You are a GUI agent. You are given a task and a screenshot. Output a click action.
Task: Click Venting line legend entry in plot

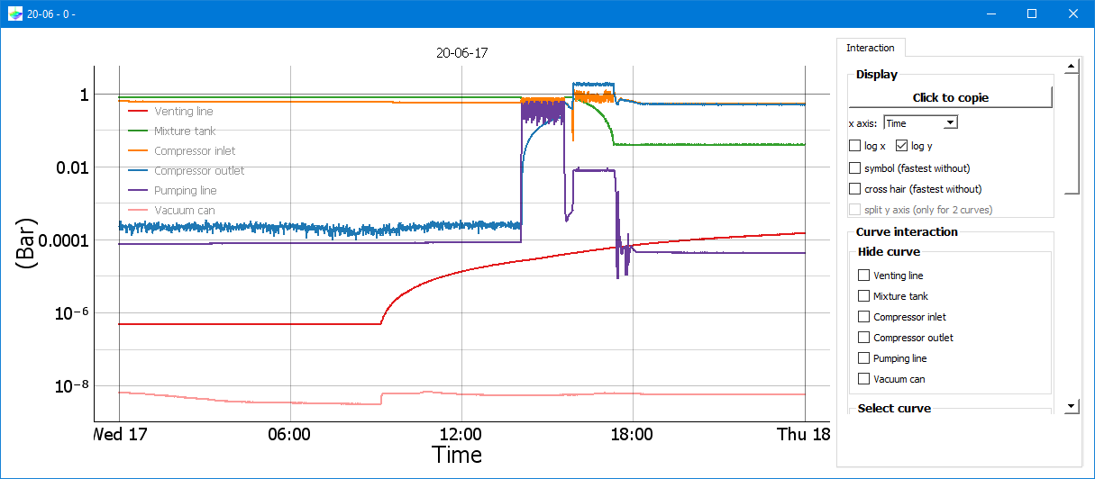pos(171,112)
